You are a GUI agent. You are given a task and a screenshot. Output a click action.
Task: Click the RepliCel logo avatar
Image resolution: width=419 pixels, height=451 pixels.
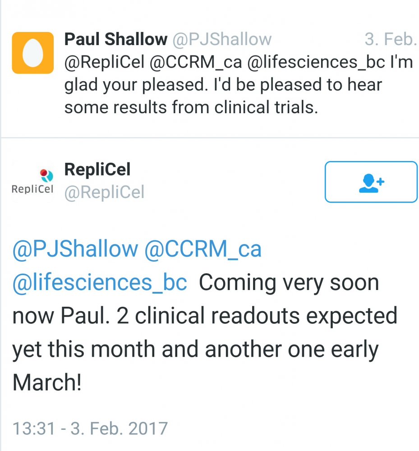(x=32, y=182)
